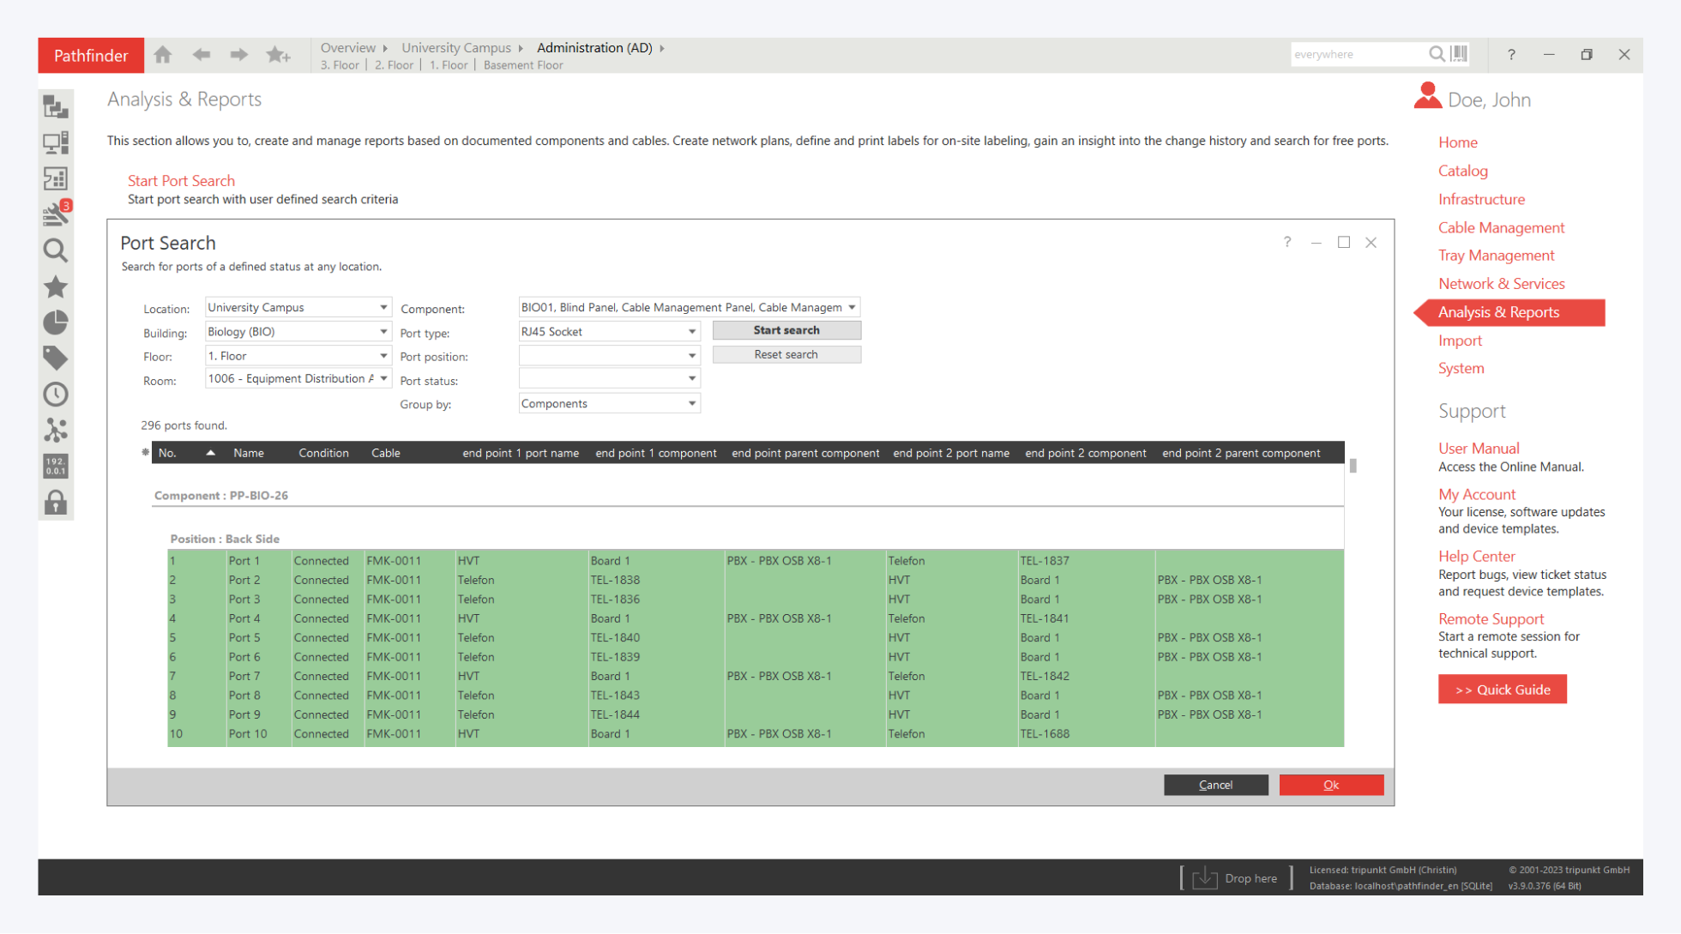Open the magnifier search sidebar icon
Viewport: 1681px width, 934px height.
56,250
